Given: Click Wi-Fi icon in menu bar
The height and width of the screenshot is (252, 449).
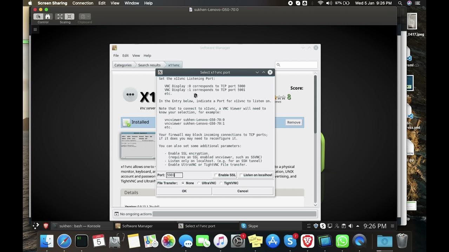Looking at the screenshot, I should pos(320,3).
